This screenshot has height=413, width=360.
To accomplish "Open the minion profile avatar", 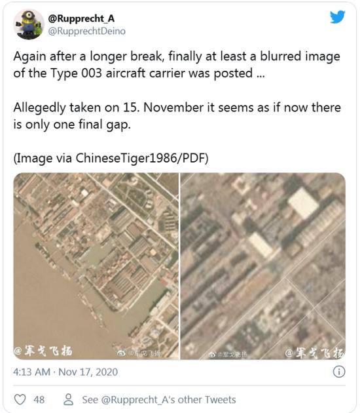I will tap(29, 24).
